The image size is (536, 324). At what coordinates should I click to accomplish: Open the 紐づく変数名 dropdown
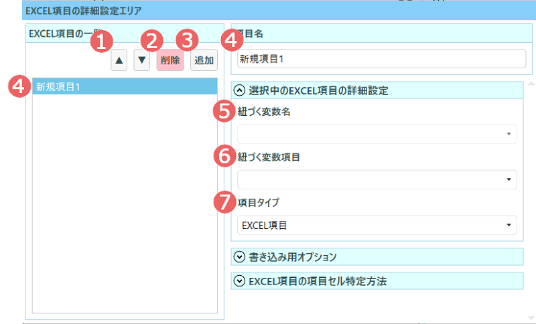click(x=377, y=134)
